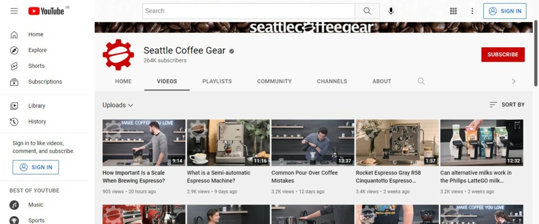This screenshot has height=224, width=539.
Task: Click SIGN IN button in top bar
Action: 505,11
